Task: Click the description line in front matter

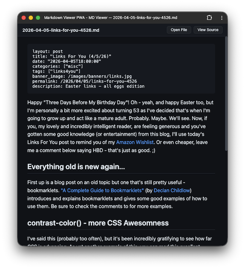Action: tap(88, 86)
